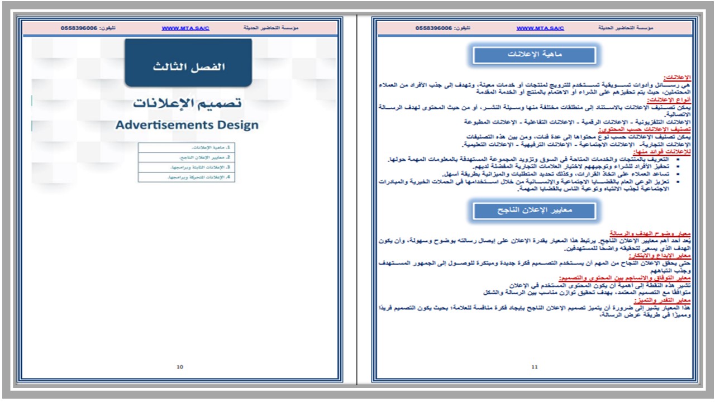This screenshot has height=402, width=715.
Task: Select the 'الفصل الثالث' chapter banner
Action: click(x=188, y=63)
